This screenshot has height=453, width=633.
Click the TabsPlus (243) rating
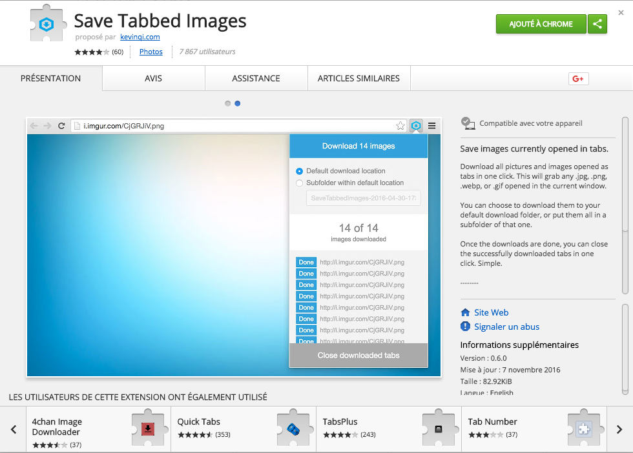point(349,435)
